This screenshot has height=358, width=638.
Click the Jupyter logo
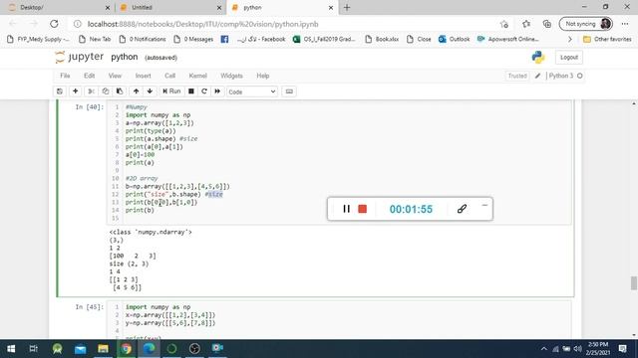coord(80,57)
